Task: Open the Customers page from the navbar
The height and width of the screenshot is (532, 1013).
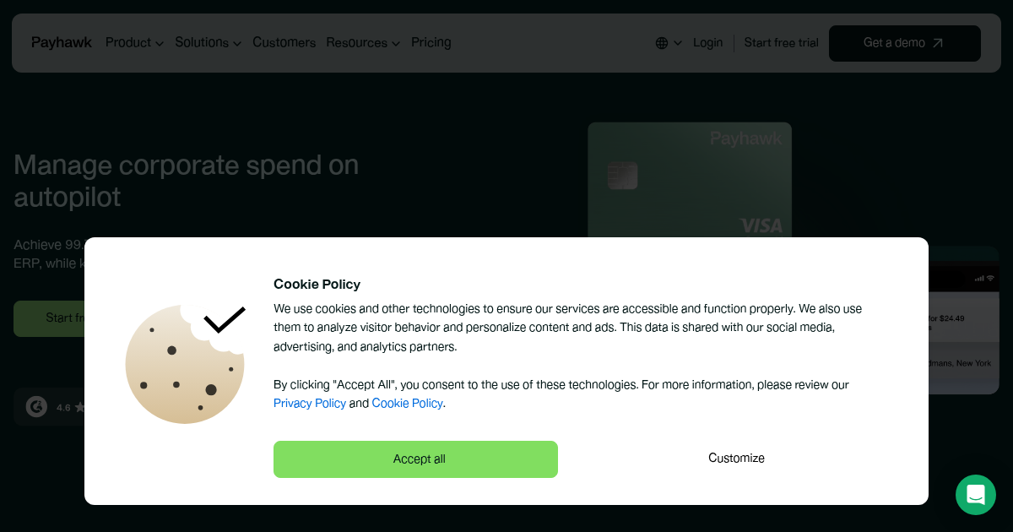Action: pos(284,42)
